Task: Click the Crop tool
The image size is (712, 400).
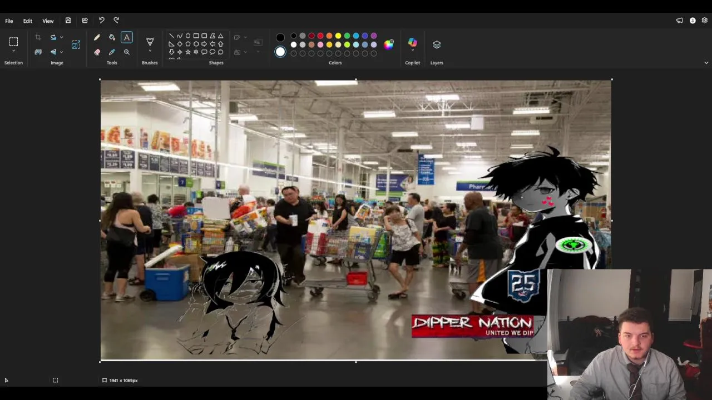Action: pyautogui.click(x=38, y=38)
